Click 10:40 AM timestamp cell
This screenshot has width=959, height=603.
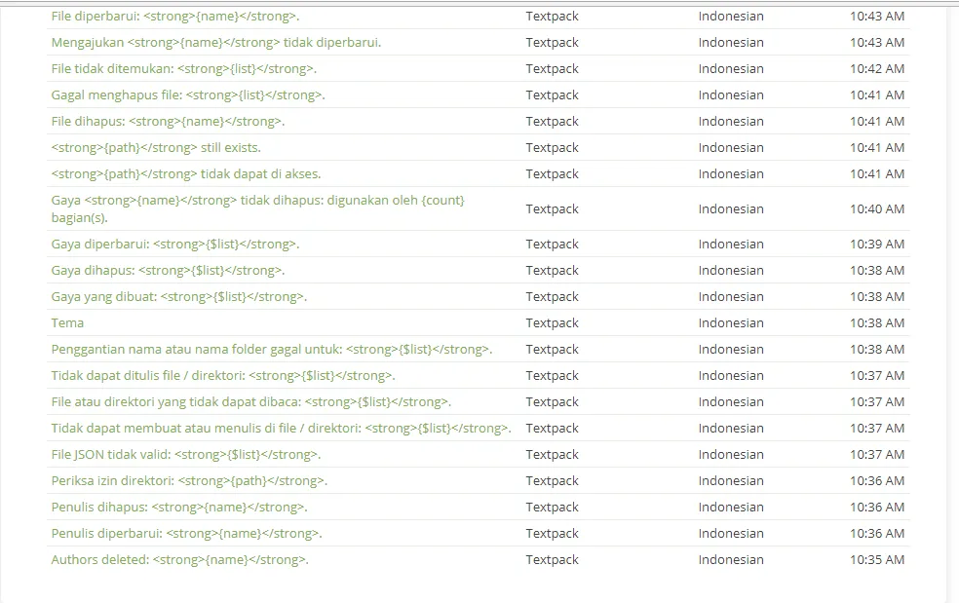click(877, 209)
